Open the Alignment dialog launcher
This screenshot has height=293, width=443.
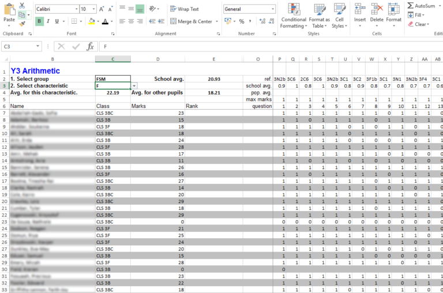[x=218, y=33]
